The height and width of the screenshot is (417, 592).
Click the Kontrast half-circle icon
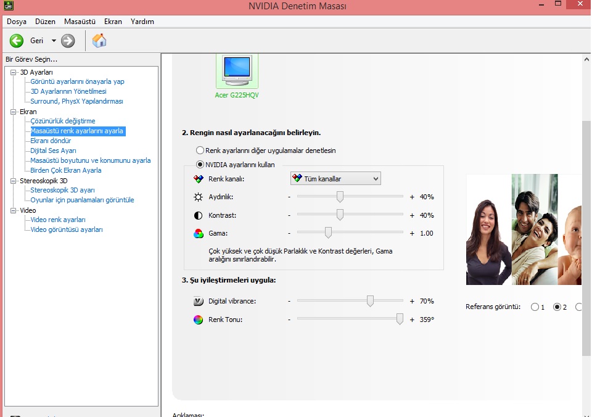pos(198,215)
